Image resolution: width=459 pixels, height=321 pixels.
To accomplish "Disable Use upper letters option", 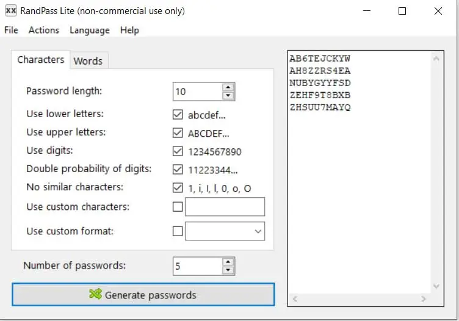I will (x=178, y=132).
